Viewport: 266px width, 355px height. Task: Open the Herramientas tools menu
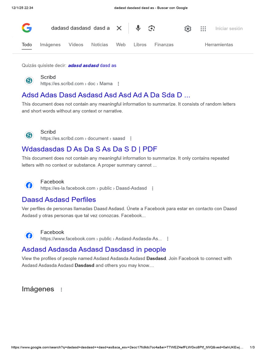[x=219, y=45]
